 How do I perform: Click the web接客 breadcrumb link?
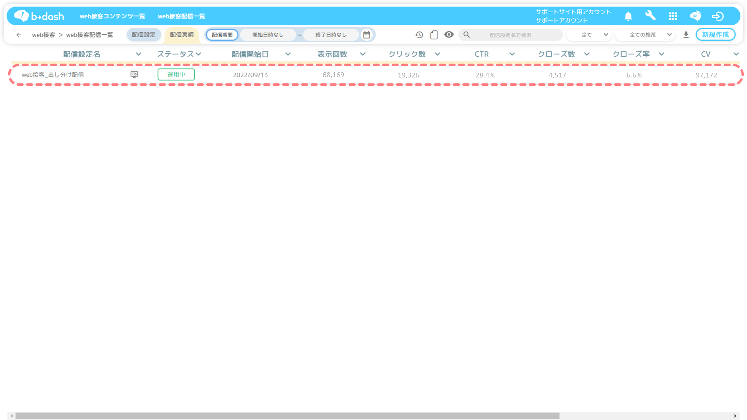coord(43,35)
